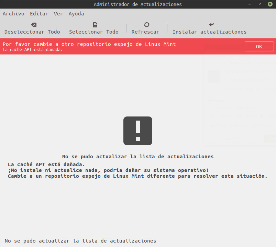Maximize the Administrador de Actualizaciones window

click(x=260, y=4)
